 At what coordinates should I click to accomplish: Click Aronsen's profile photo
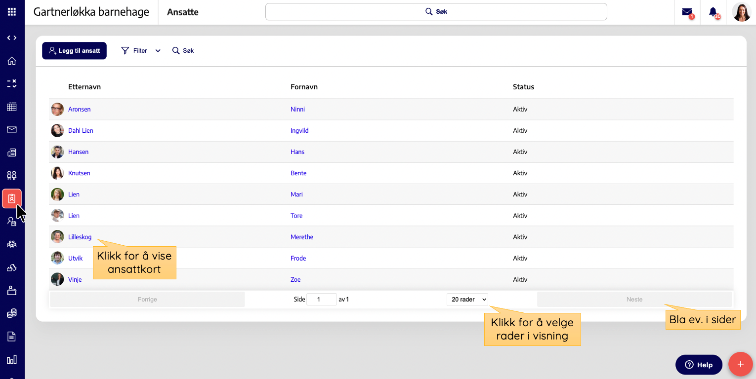coord(57,109)
